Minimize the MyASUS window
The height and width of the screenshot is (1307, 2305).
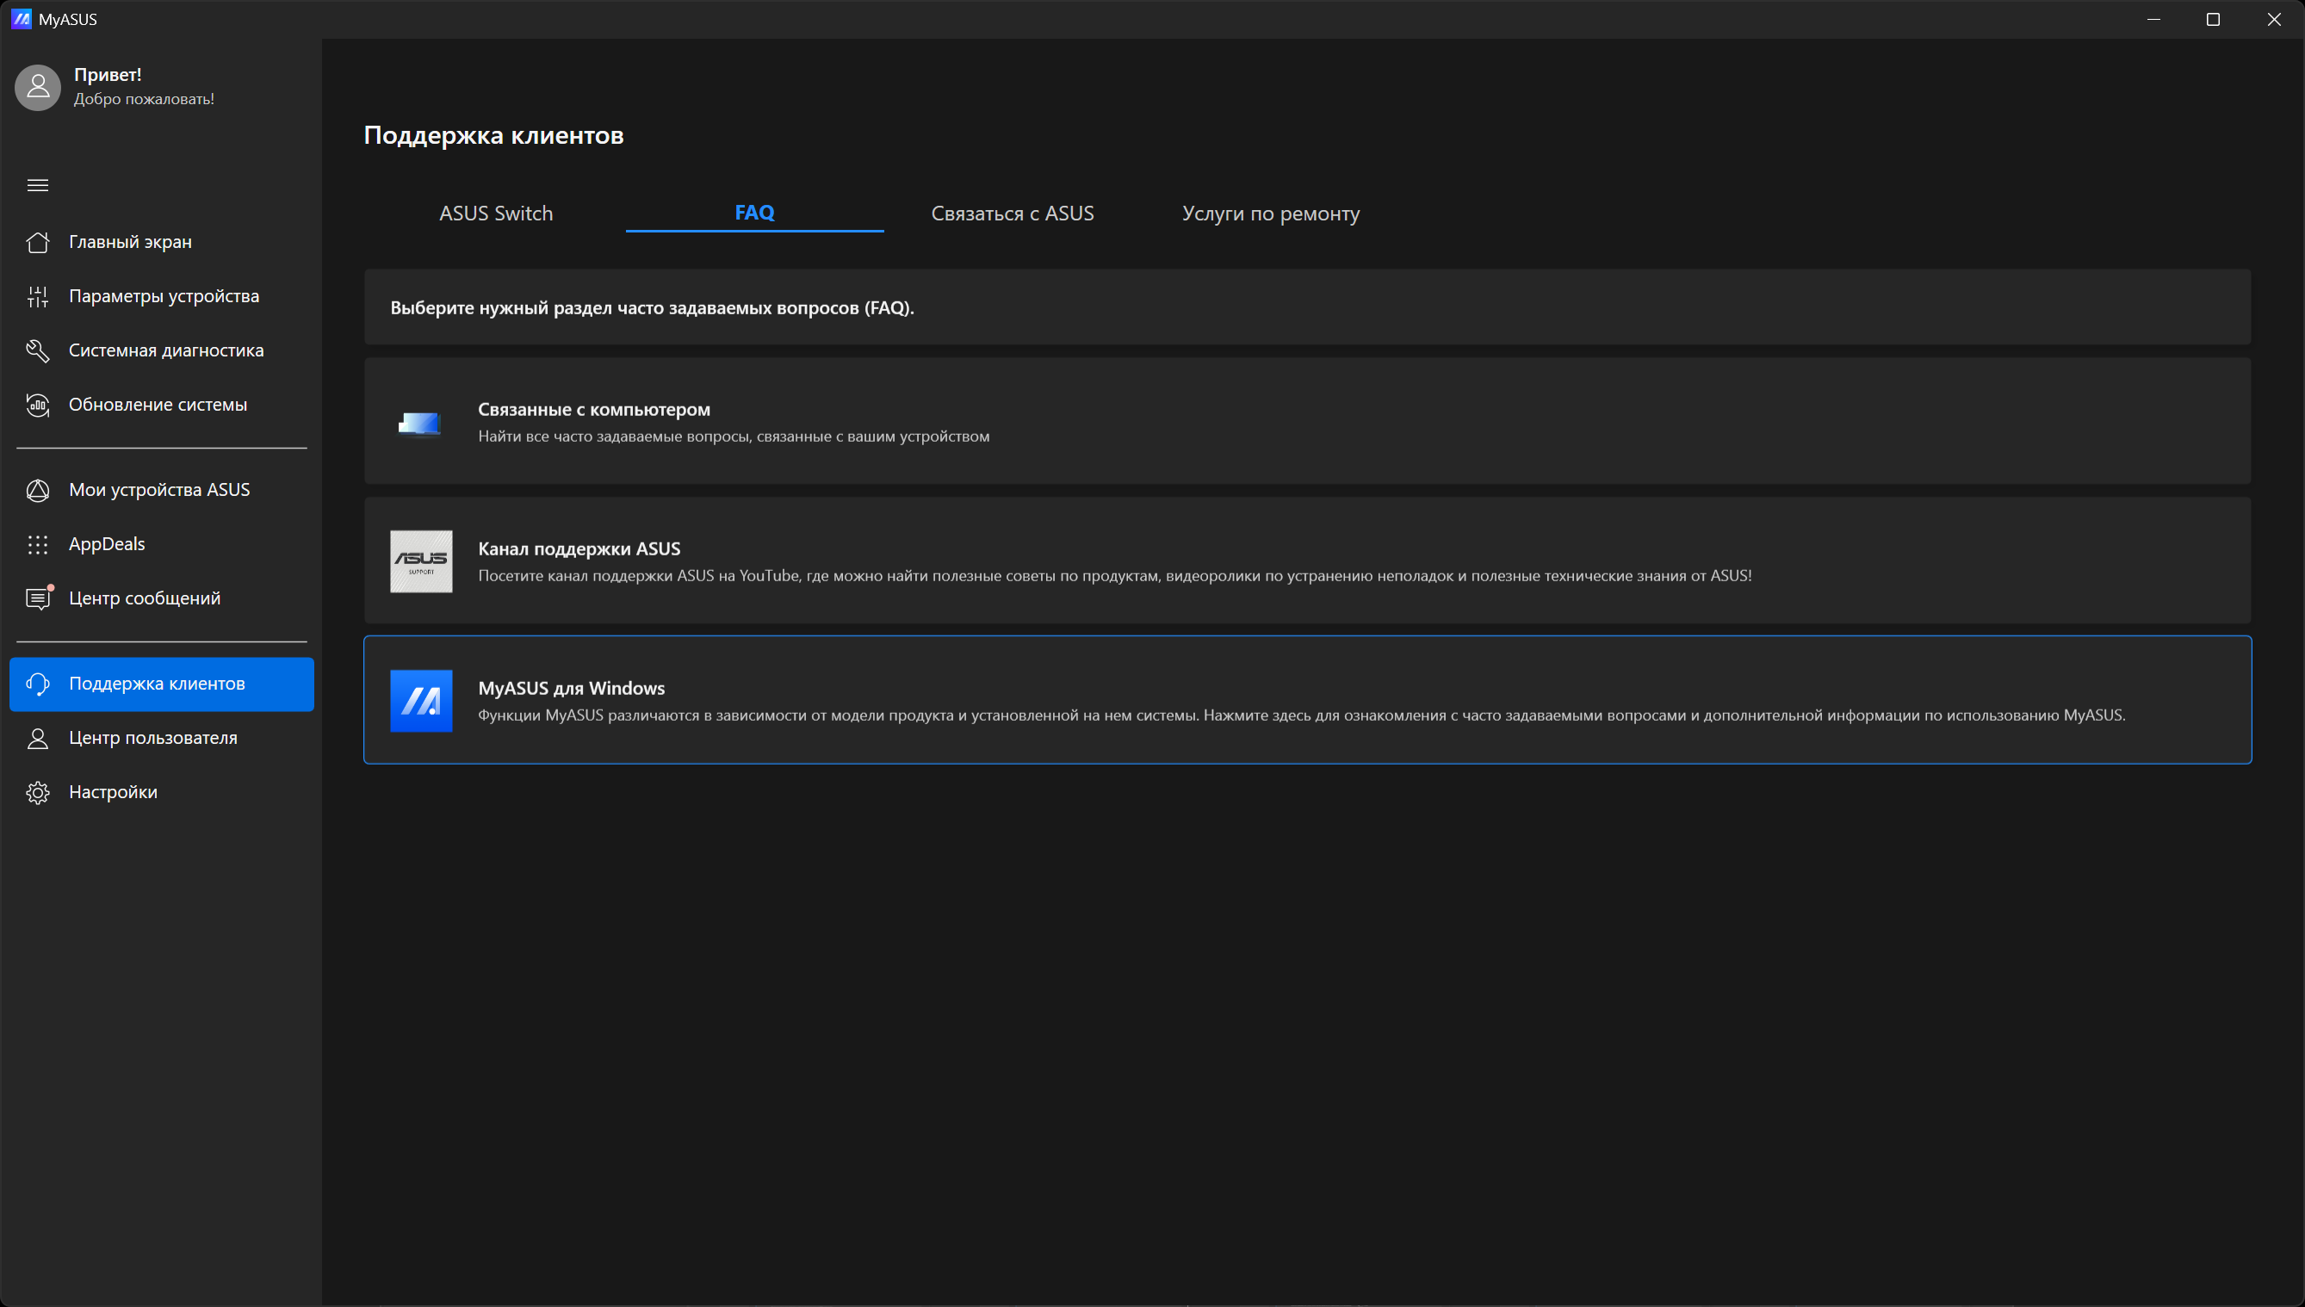2153,19
